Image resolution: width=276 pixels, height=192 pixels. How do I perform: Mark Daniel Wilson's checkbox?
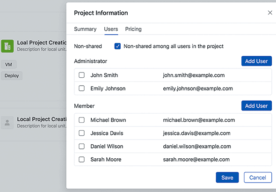(x=81, y=146)
